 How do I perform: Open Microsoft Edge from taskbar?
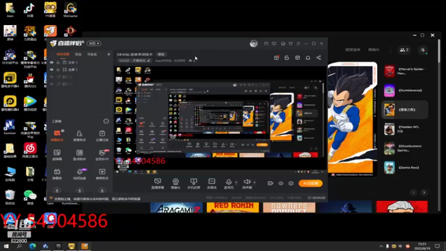[32, 246]
